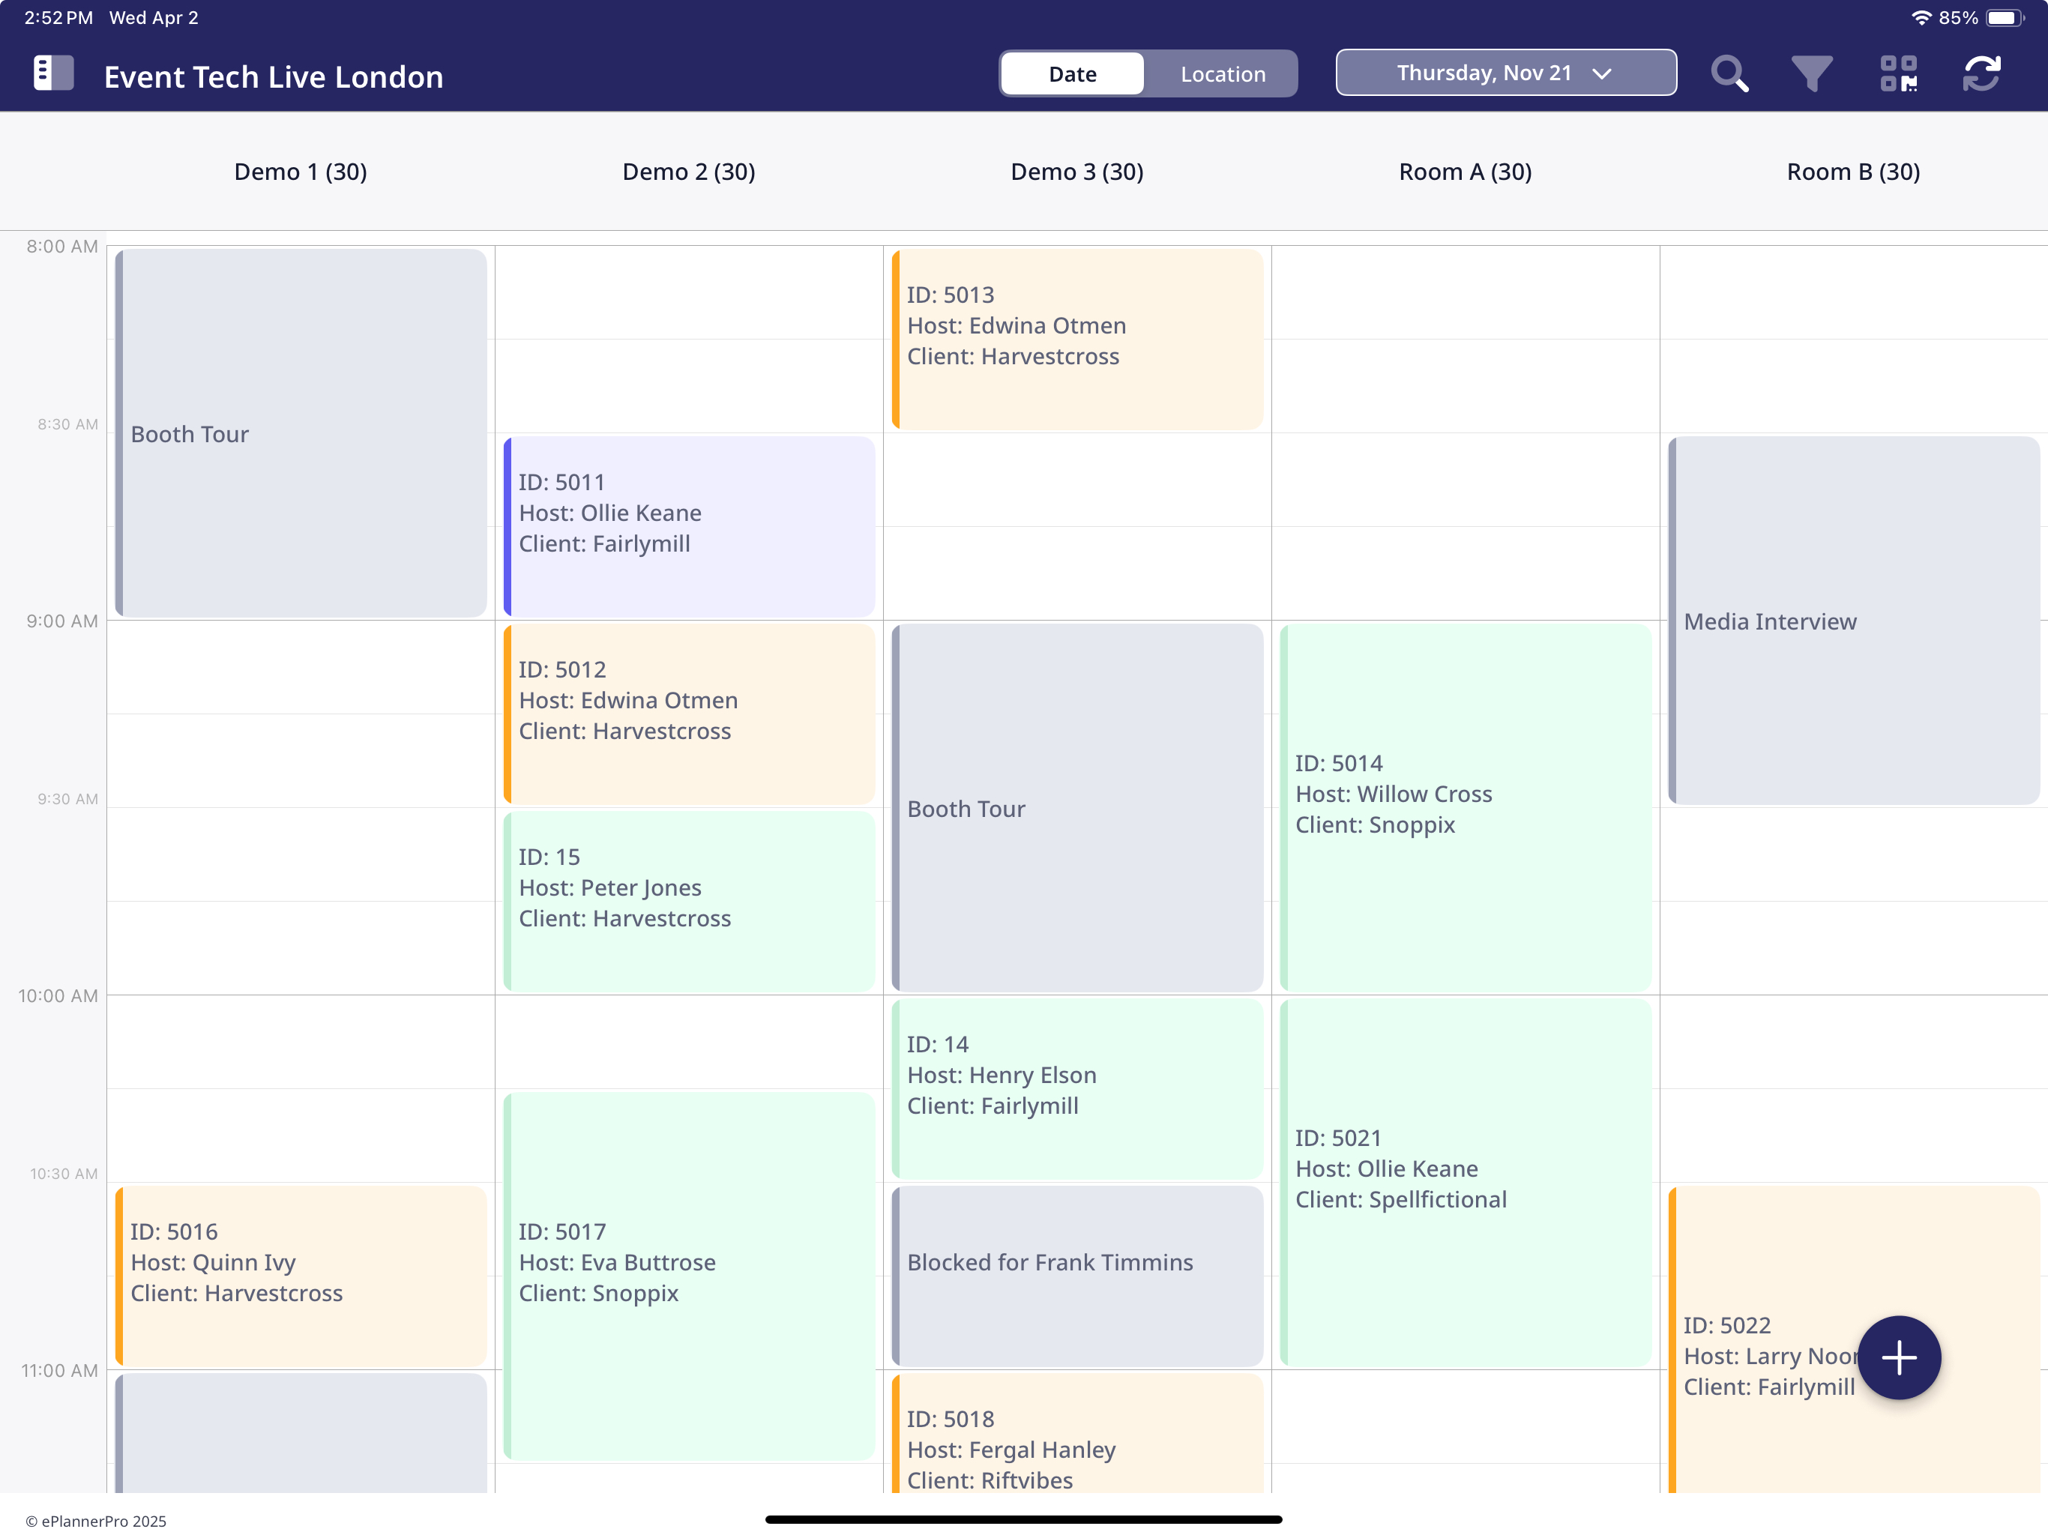Open the search magnifier icon
This screenshot has height=1535, width=2048.
point(1729,74)
